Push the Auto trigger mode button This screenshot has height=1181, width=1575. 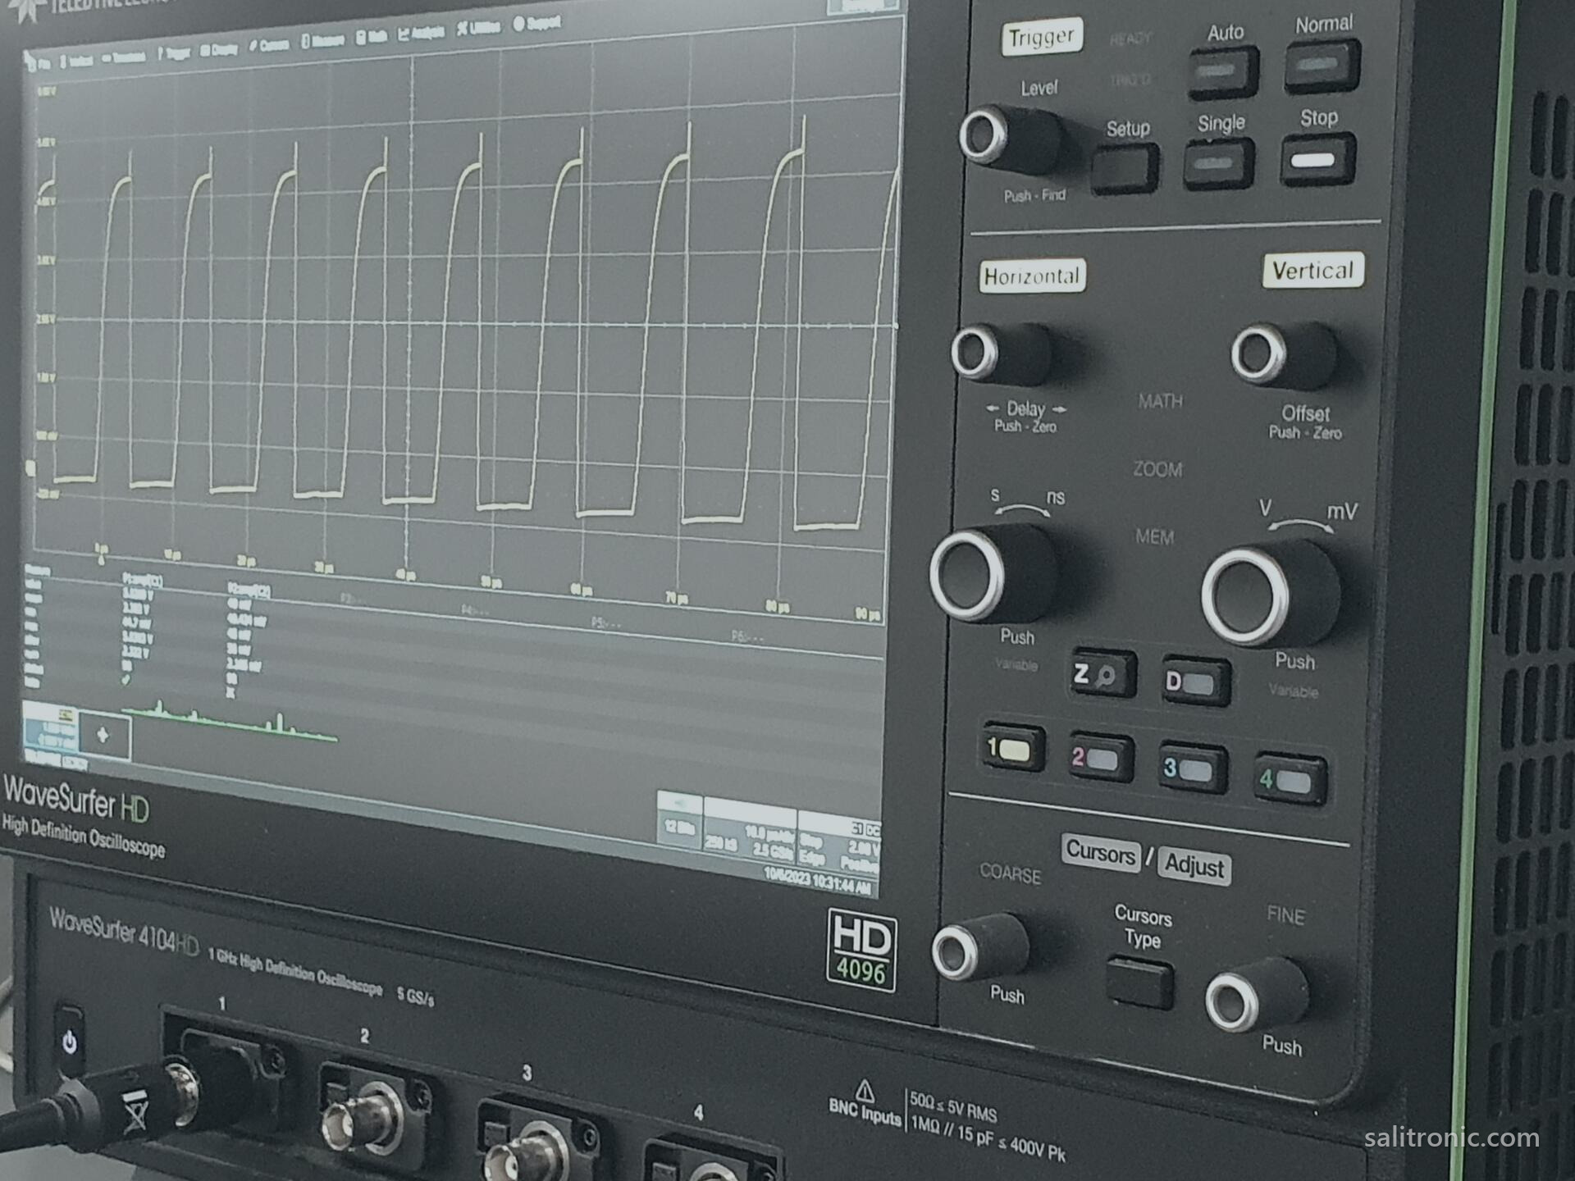[x=1223, y=71]
